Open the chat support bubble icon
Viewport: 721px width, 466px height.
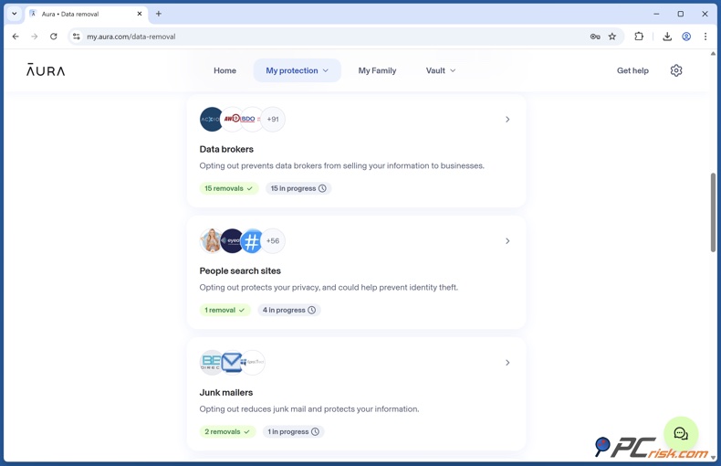point(681,434)
